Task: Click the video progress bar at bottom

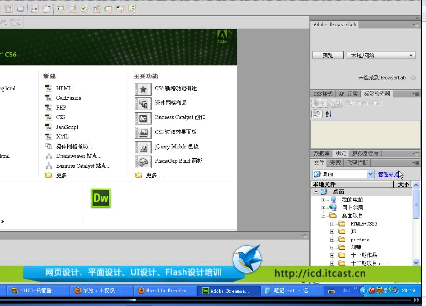Action: (206, 300)
